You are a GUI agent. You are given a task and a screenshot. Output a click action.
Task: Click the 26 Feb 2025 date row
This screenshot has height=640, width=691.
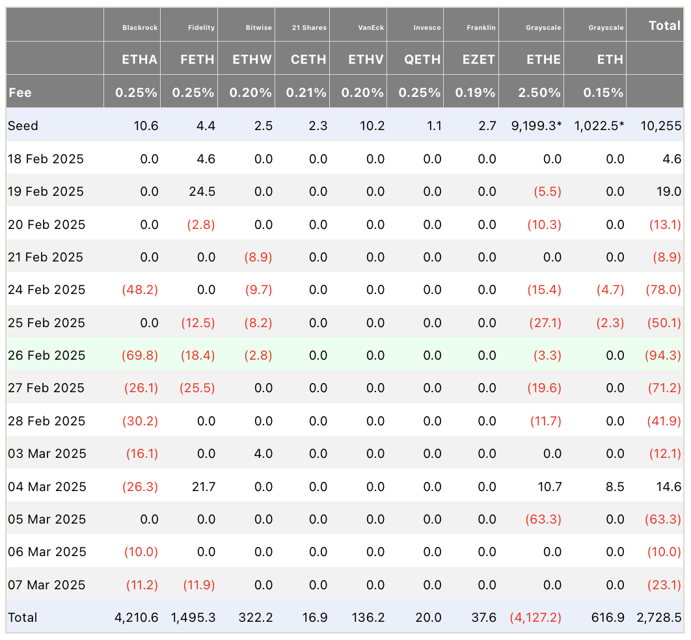click(345, 355)
